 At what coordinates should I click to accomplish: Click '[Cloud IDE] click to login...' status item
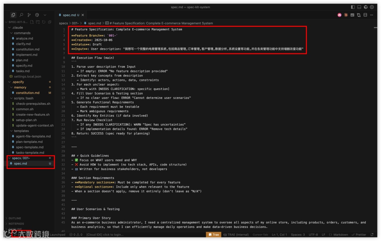[x=105, y=235]
